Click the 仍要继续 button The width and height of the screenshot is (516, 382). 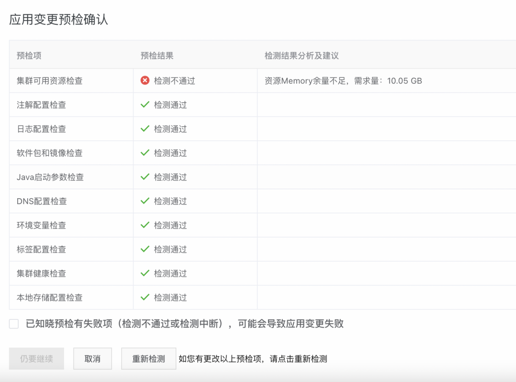36,359
